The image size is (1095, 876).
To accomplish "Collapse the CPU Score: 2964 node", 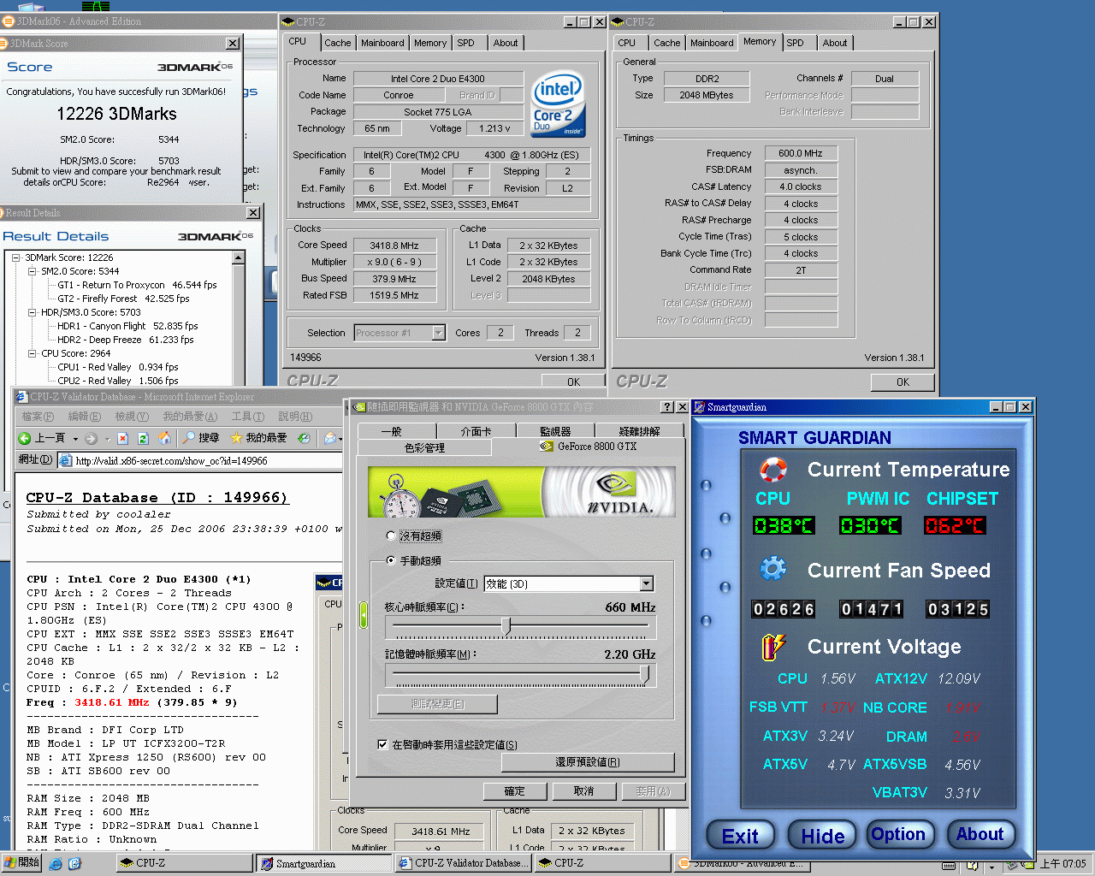I will click(33, 353).
